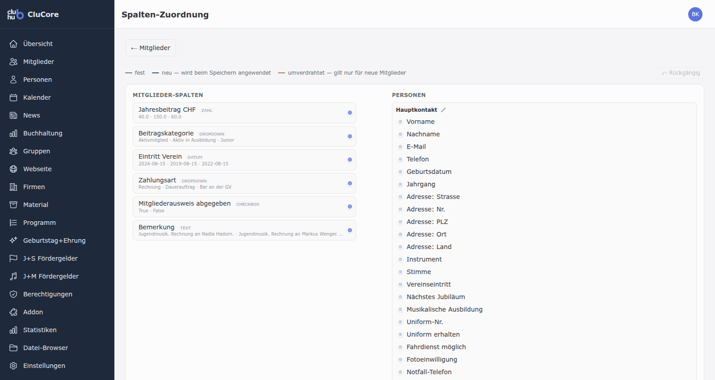Click the Firmen building icon
This screenshot has width=715, height=380.
point(13,187)
